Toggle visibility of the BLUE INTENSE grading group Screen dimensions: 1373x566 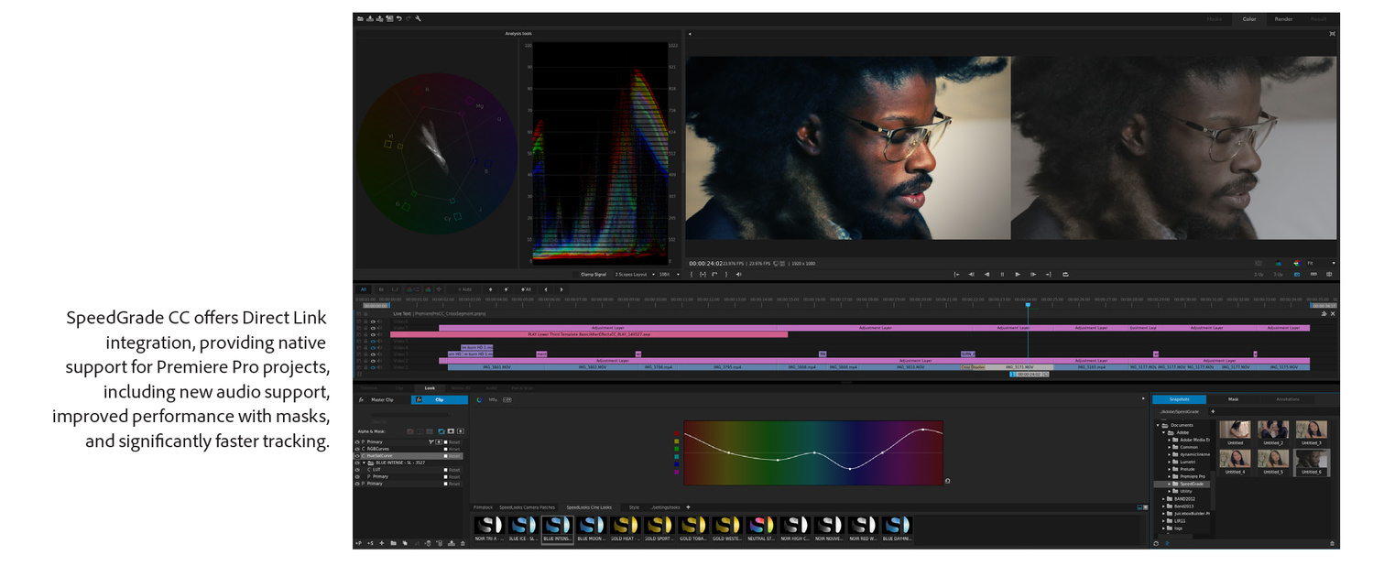(x=357, y=463)
